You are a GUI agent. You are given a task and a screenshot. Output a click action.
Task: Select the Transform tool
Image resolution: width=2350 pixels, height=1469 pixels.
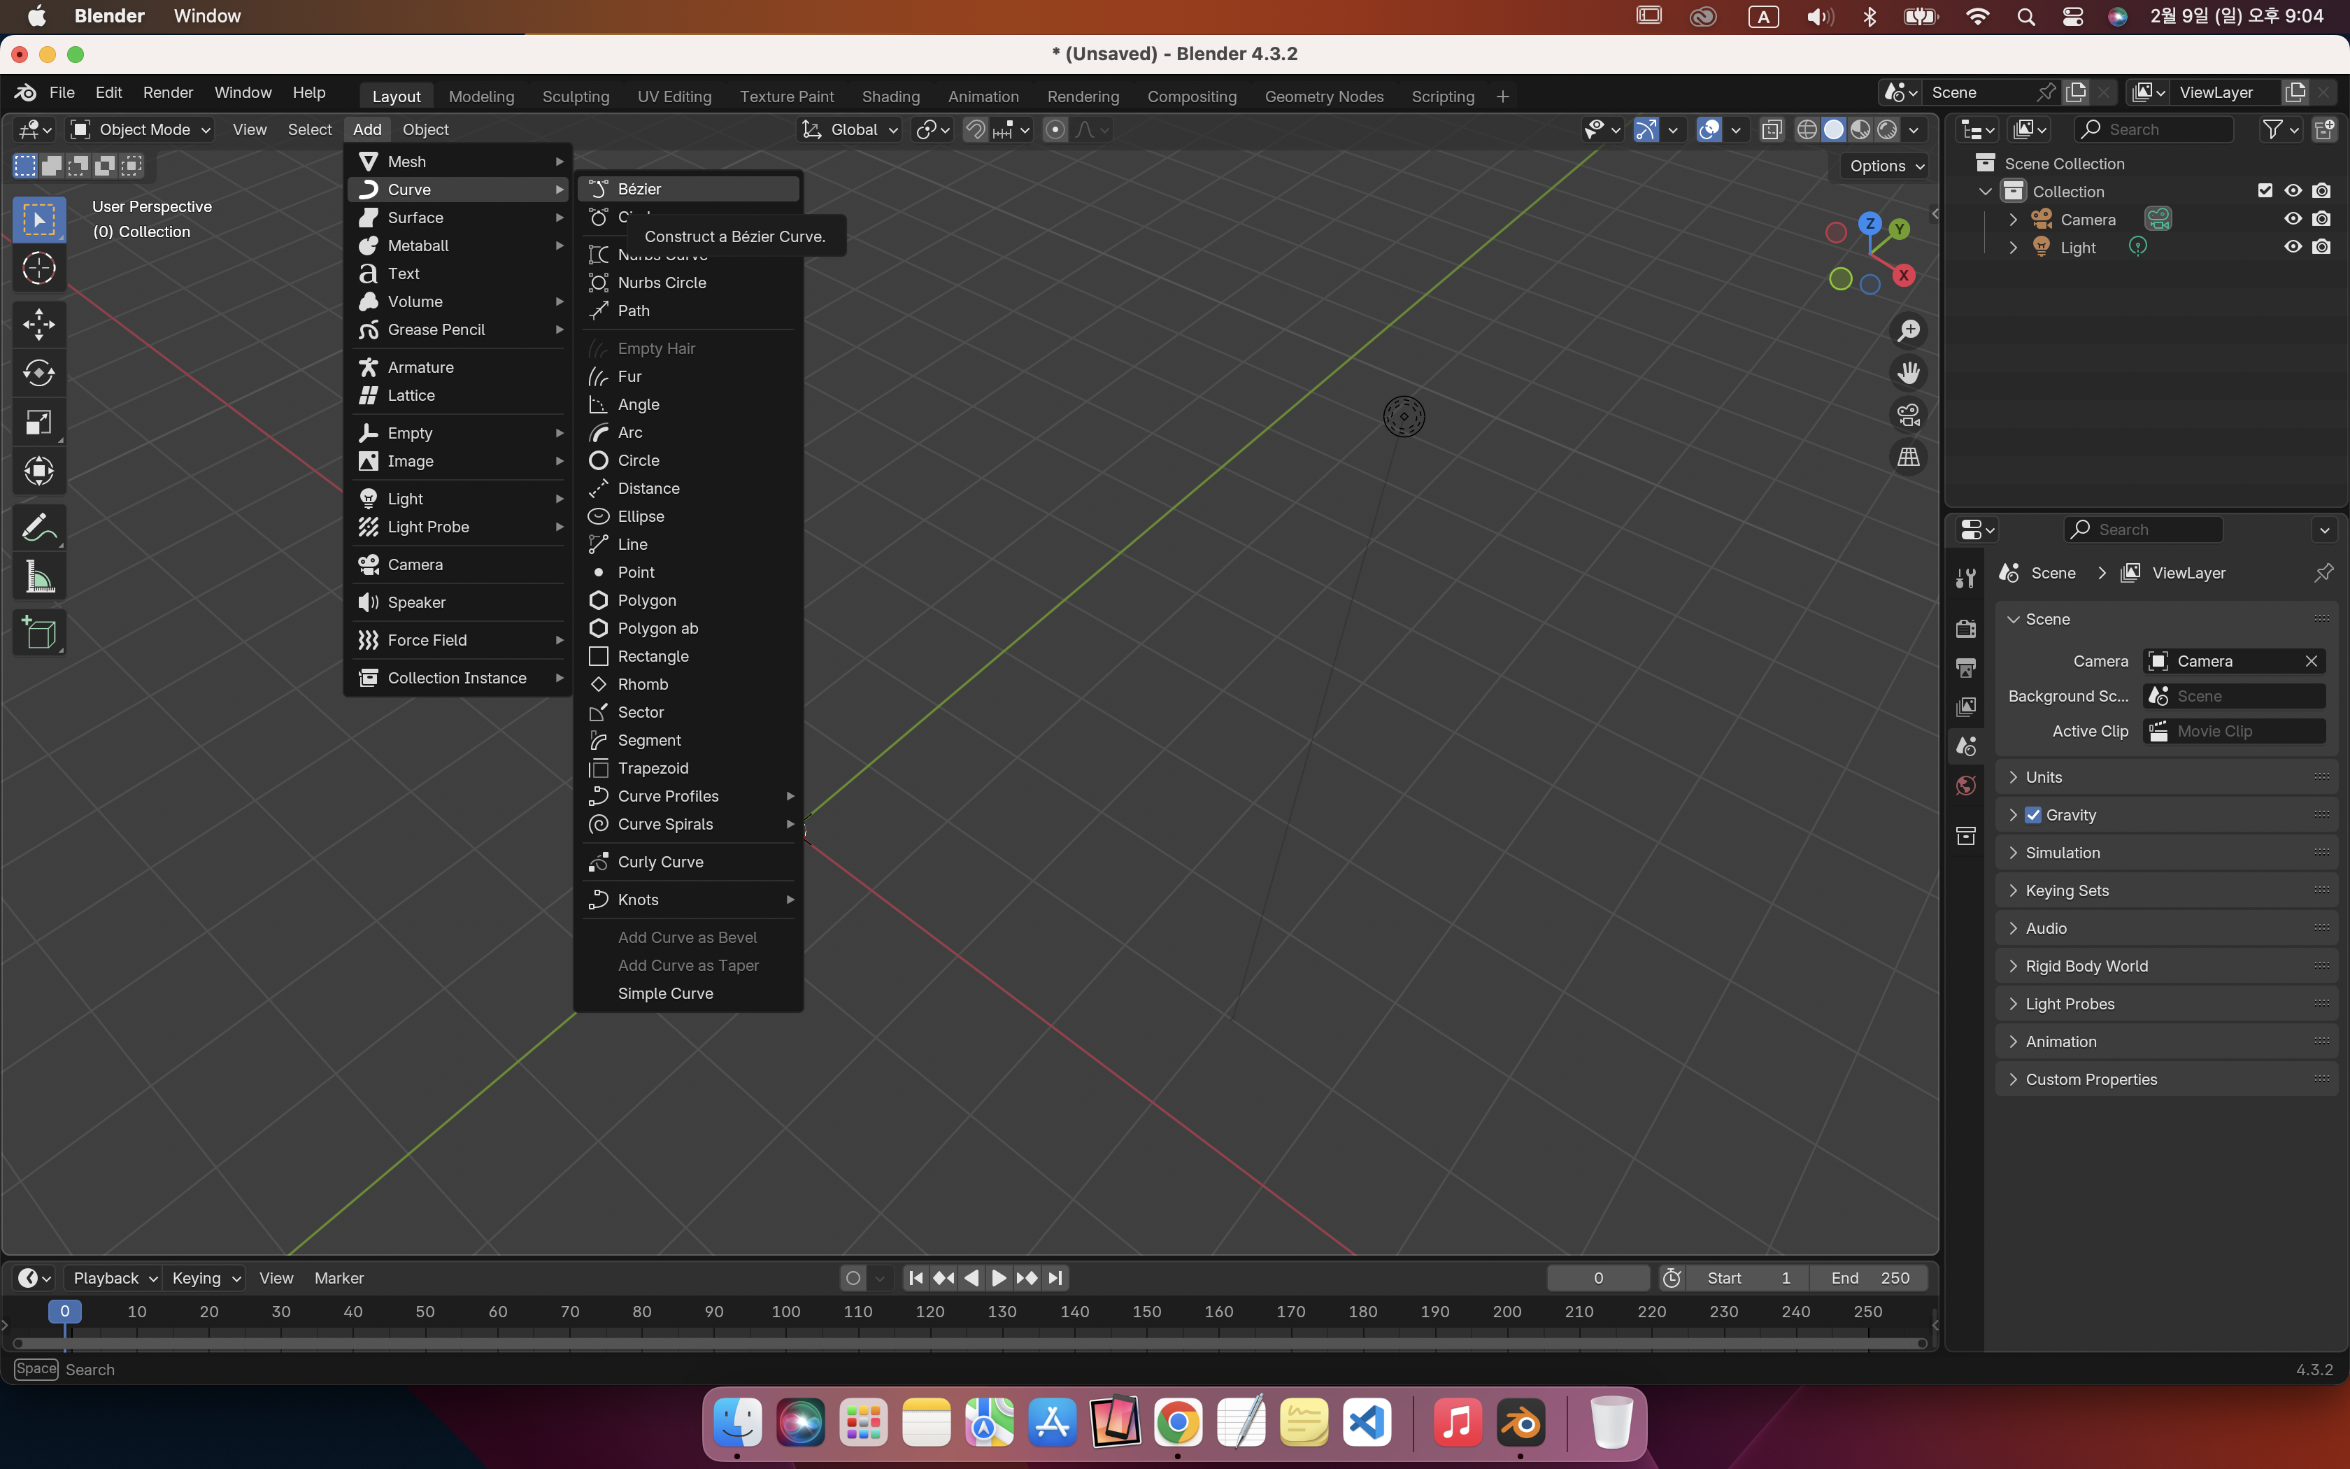click(x=39, y=471)
